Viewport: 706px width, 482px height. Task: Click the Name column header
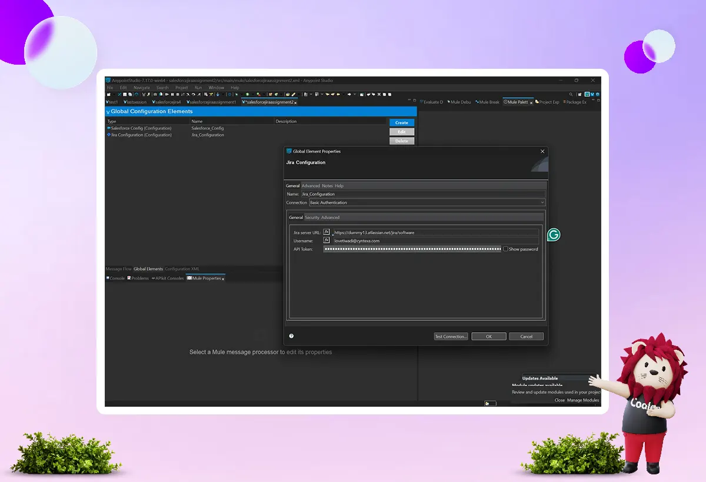point(232,121)
